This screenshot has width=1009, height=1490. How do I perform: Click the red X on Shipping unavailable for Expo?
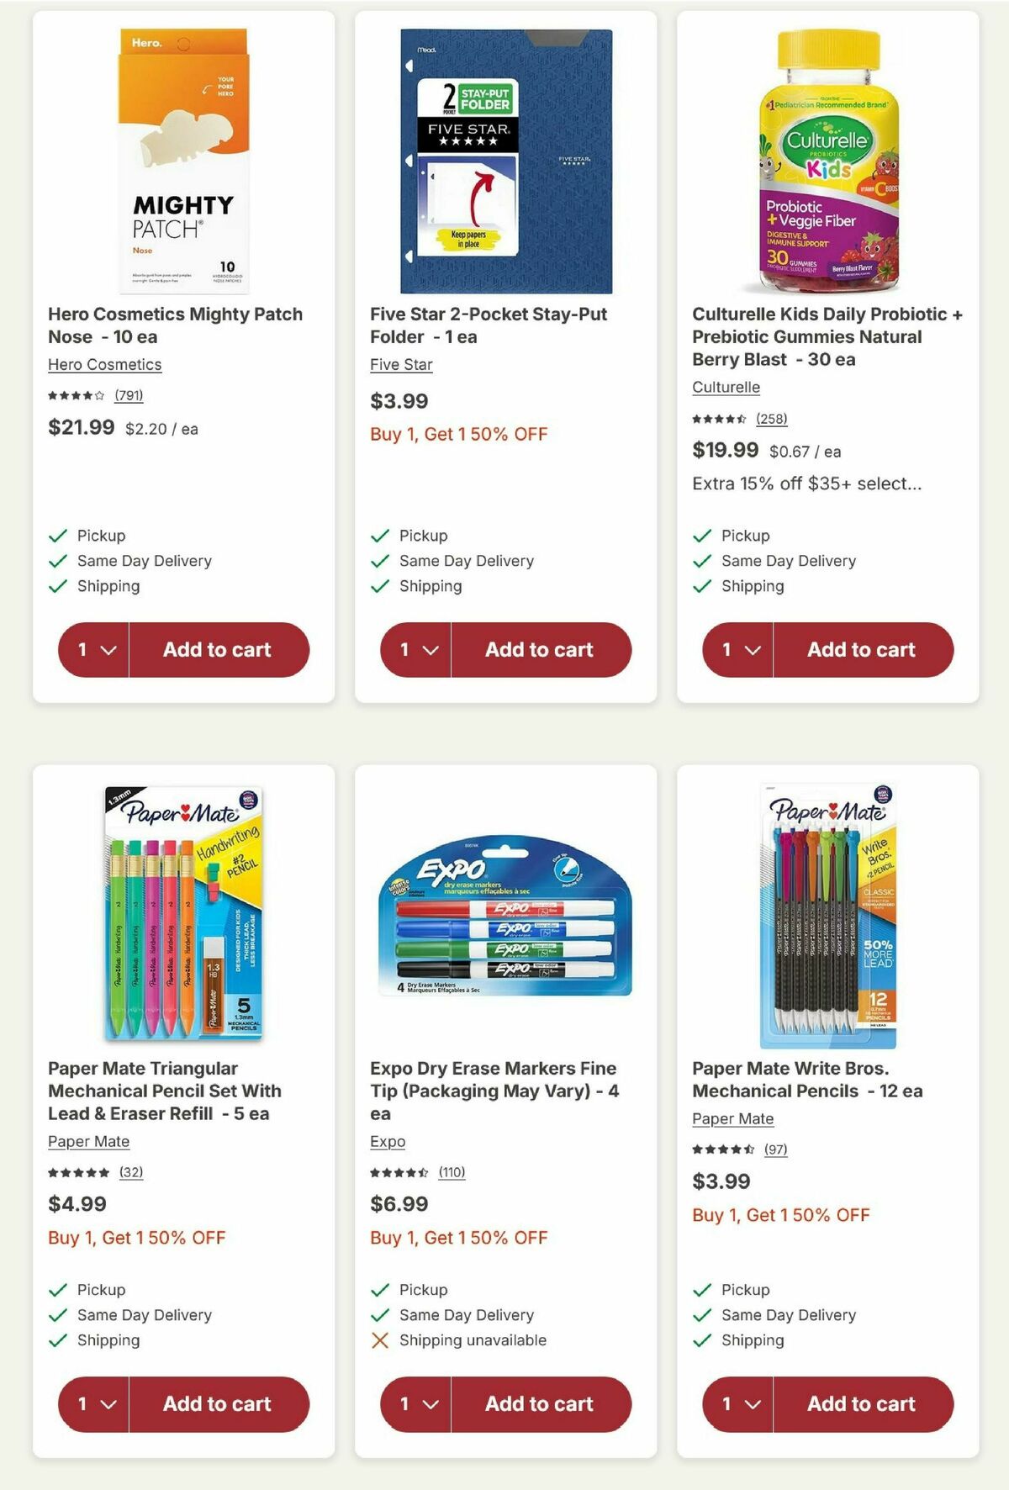381,1339
